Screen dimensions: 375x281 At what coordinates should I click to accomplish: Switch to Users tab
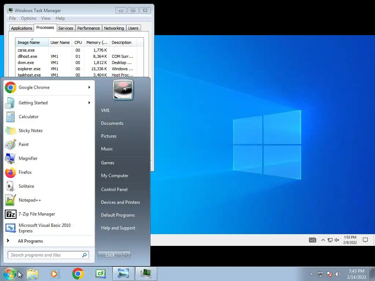[x=133, y=28]
